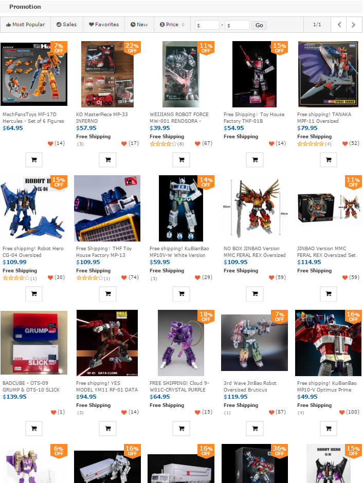Image resolution: width=363 pixels, height=483 pixels.
Task: Add KuBianBao MP10V-W White Version to cart
Action: coord(181,294)
